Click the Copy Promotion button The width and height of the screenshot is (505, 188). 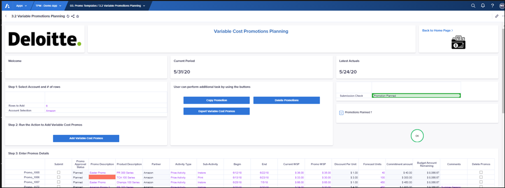point(216,100)
